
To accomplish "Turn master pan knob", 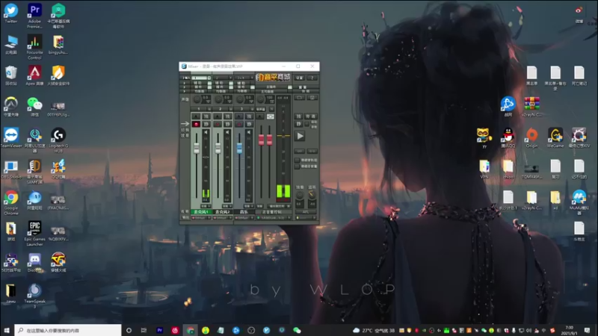I will (260, 99).
